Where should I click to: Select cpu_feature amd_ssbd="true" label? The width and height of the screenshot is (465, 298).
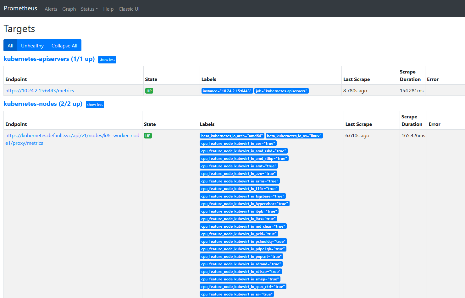point(244,151)
